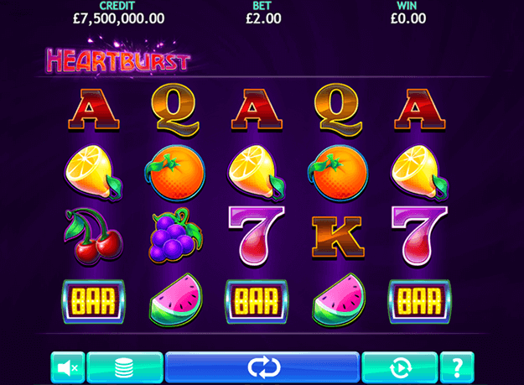The width and height of the screenshot is (524, 385).
Task: Open the help question mark button
Action: coord(457,367)
